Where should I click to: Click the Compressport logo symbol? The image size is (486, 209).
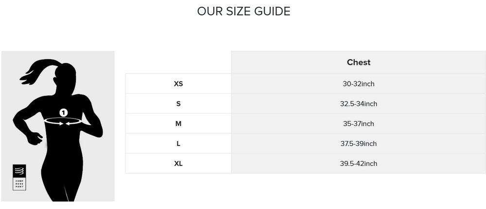[x=19, y=171]
